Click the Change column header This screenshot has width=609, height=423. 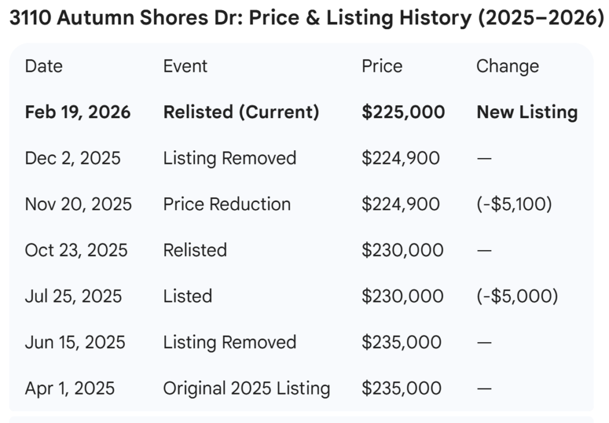pos(507,66)
